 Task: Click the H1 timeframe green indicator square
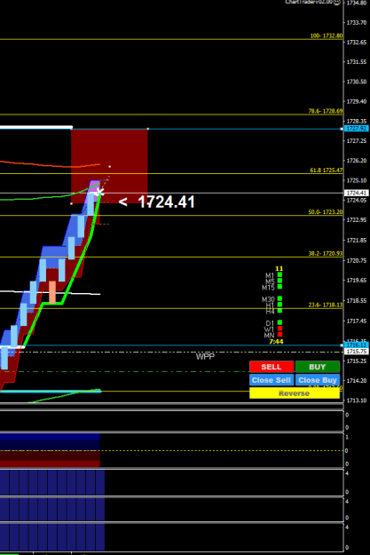279,305
